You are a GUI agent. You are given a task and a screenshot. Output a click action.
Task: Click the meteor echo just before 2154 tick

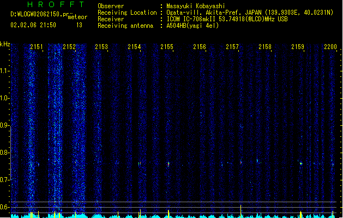coord(140,163)
